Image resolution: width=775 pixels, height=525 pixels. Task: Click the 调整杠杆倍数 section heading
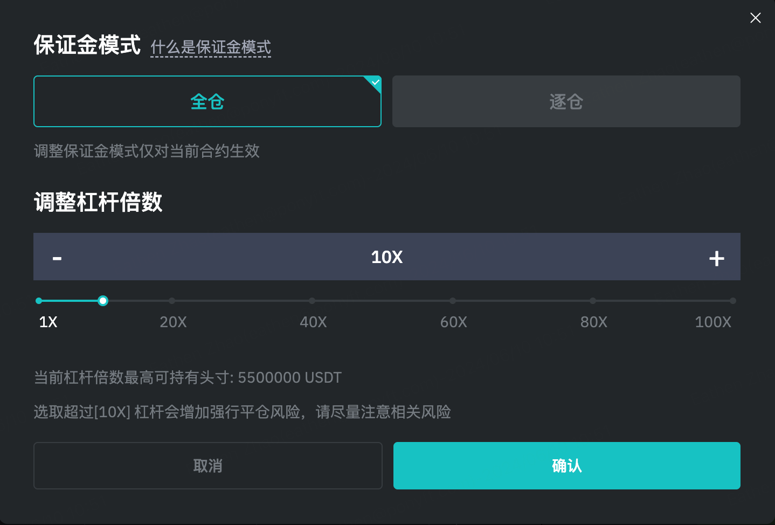[x=98, y=203]
